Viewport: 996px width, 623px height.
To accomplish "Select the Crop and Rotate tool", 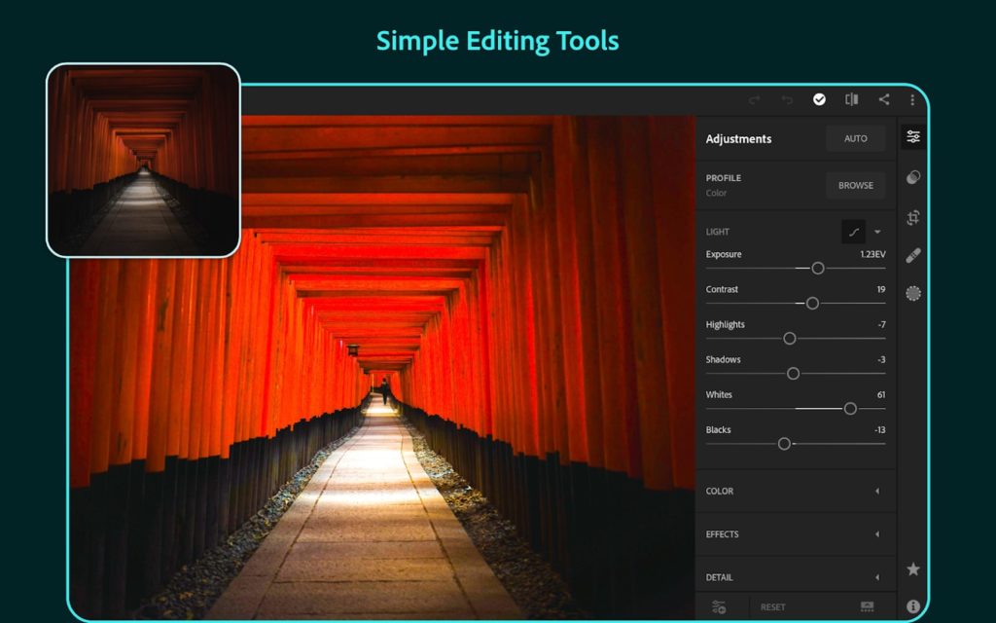I will pyautogui.click(x=912, y=217).
